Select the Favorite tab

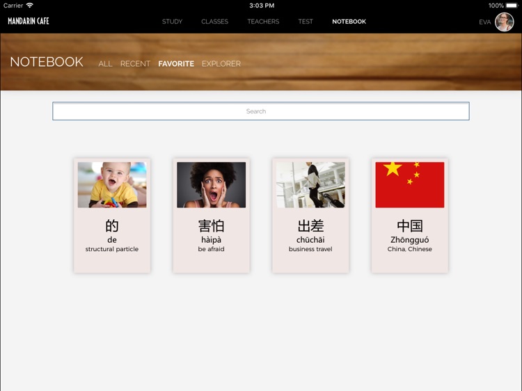[176, 64]
